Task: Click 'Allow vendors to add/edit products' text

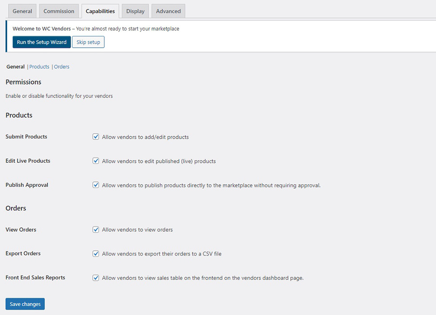Action: pyautogui.click(x=145, y=137)
